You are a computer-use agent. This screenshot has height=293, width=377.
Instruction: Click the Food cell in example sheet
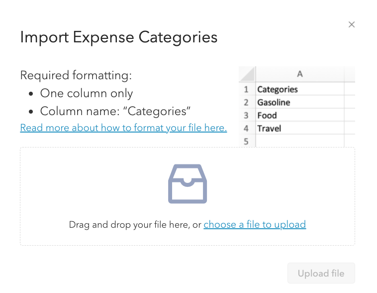tap(300, 116)
